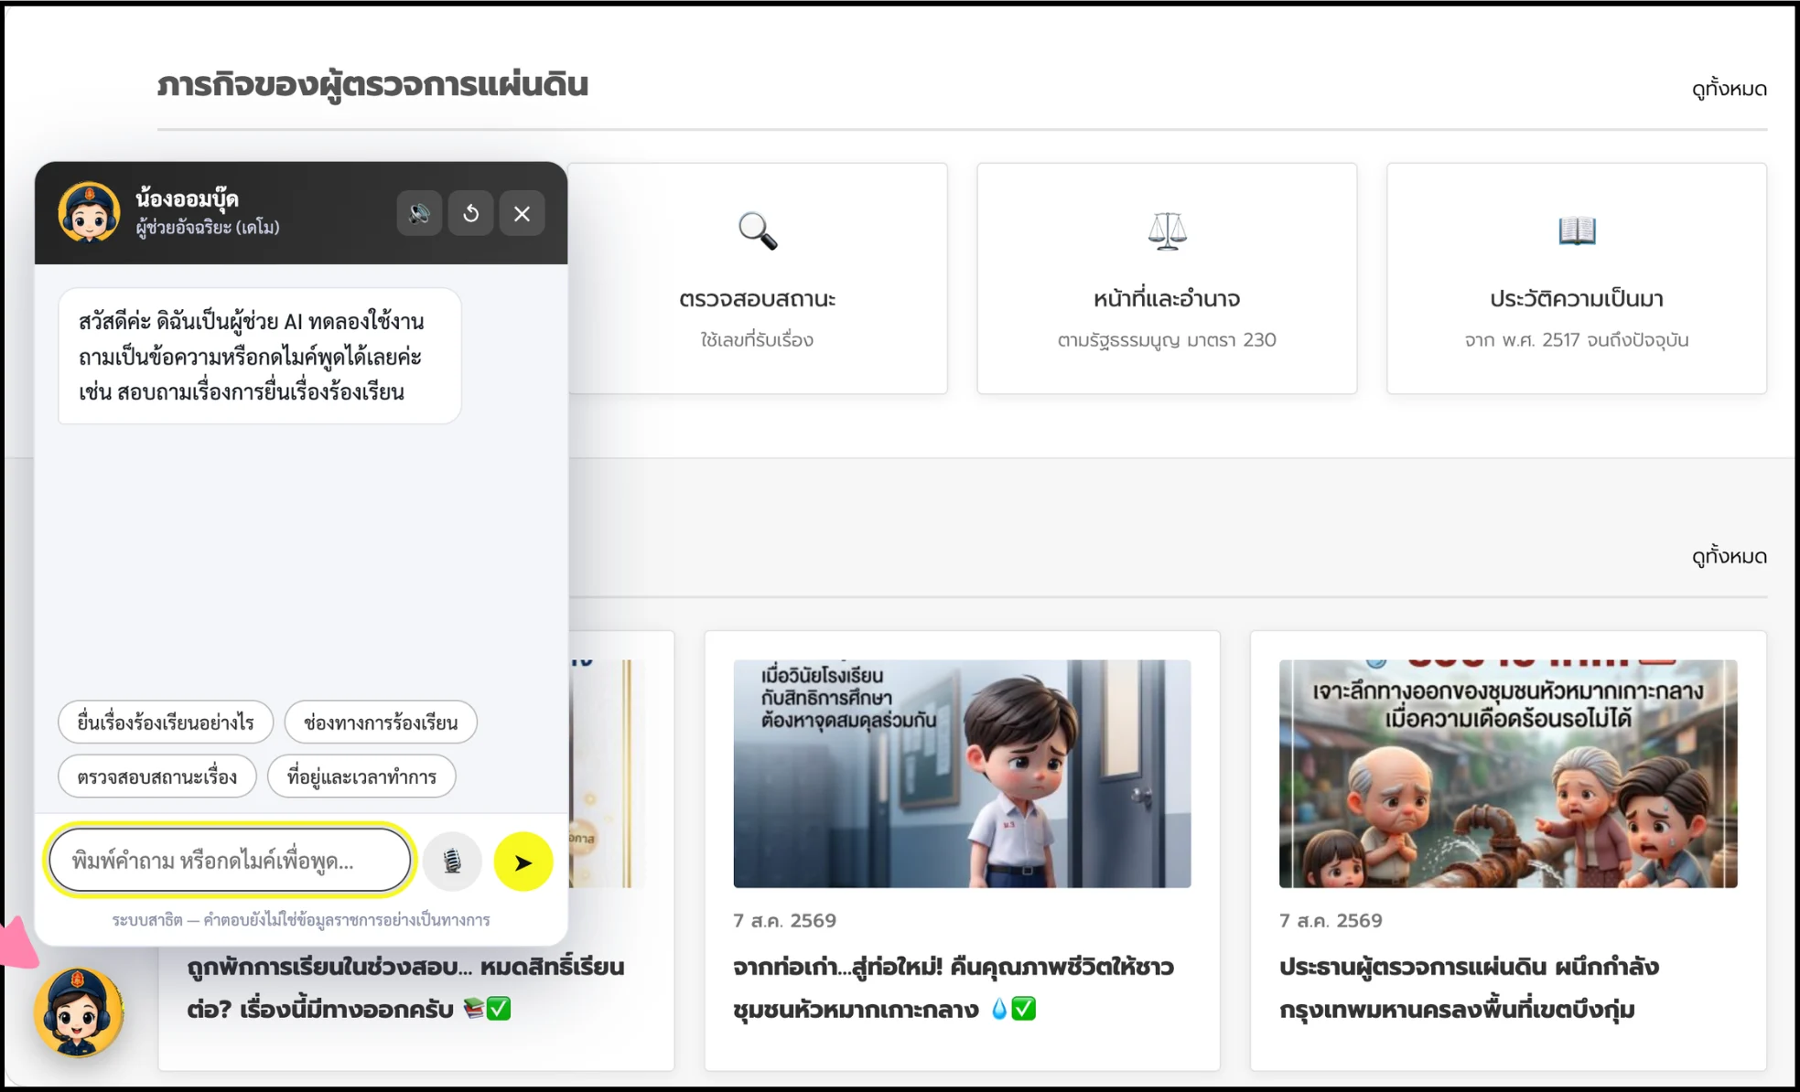Click the scales icon on หน้าที่และอำนาจ card

pos(1167,230)
